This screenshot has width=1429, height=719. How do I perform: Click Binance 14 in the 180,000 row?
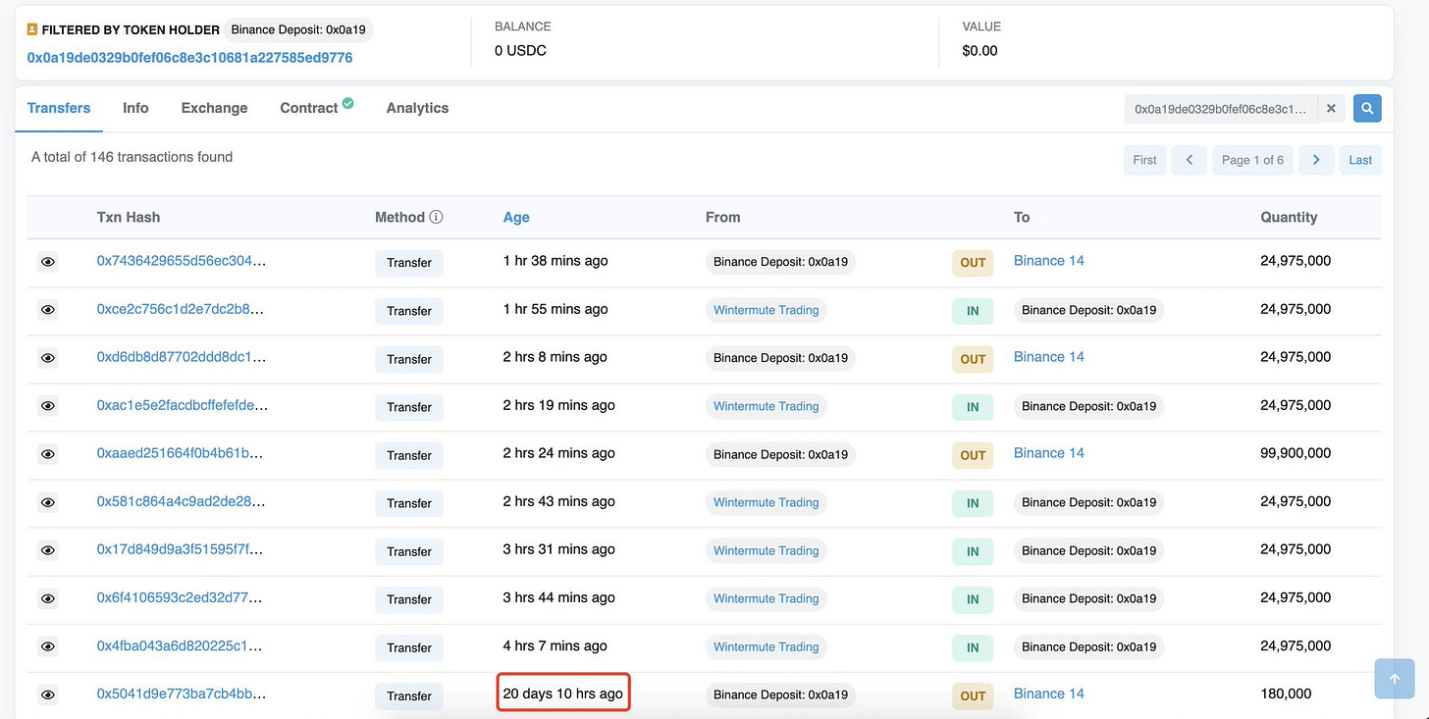(1048, 693)
